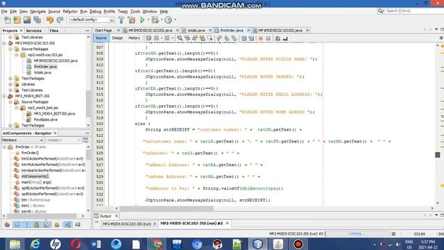444x250 pixels.
Task: Click the editor horizontal scrollbar thumb
Action: (166, 208)
